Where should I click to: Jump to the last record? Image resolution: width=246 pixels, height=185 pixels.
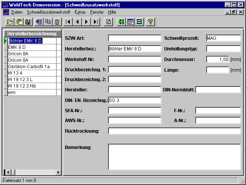[x=96, y=22]
